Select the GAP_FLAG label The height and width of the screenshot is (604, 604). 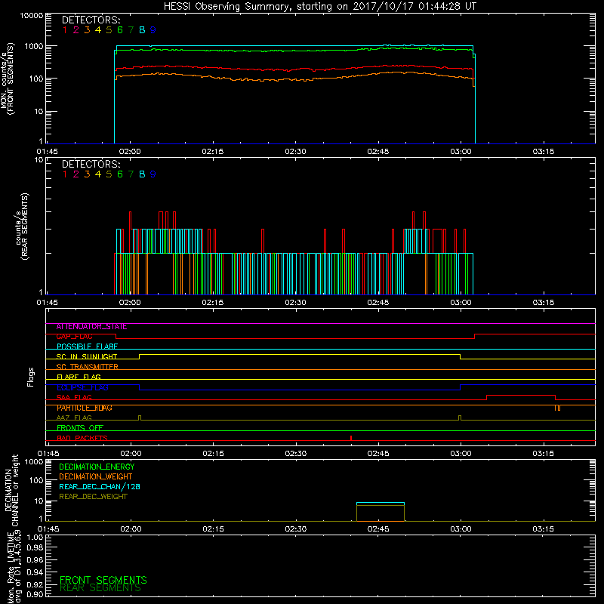coord(74,337)
